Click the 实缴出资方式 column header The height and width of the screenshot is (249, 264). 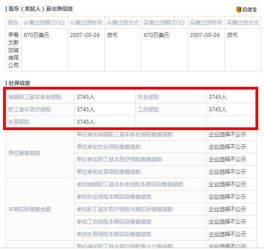[x=243, y=22]
